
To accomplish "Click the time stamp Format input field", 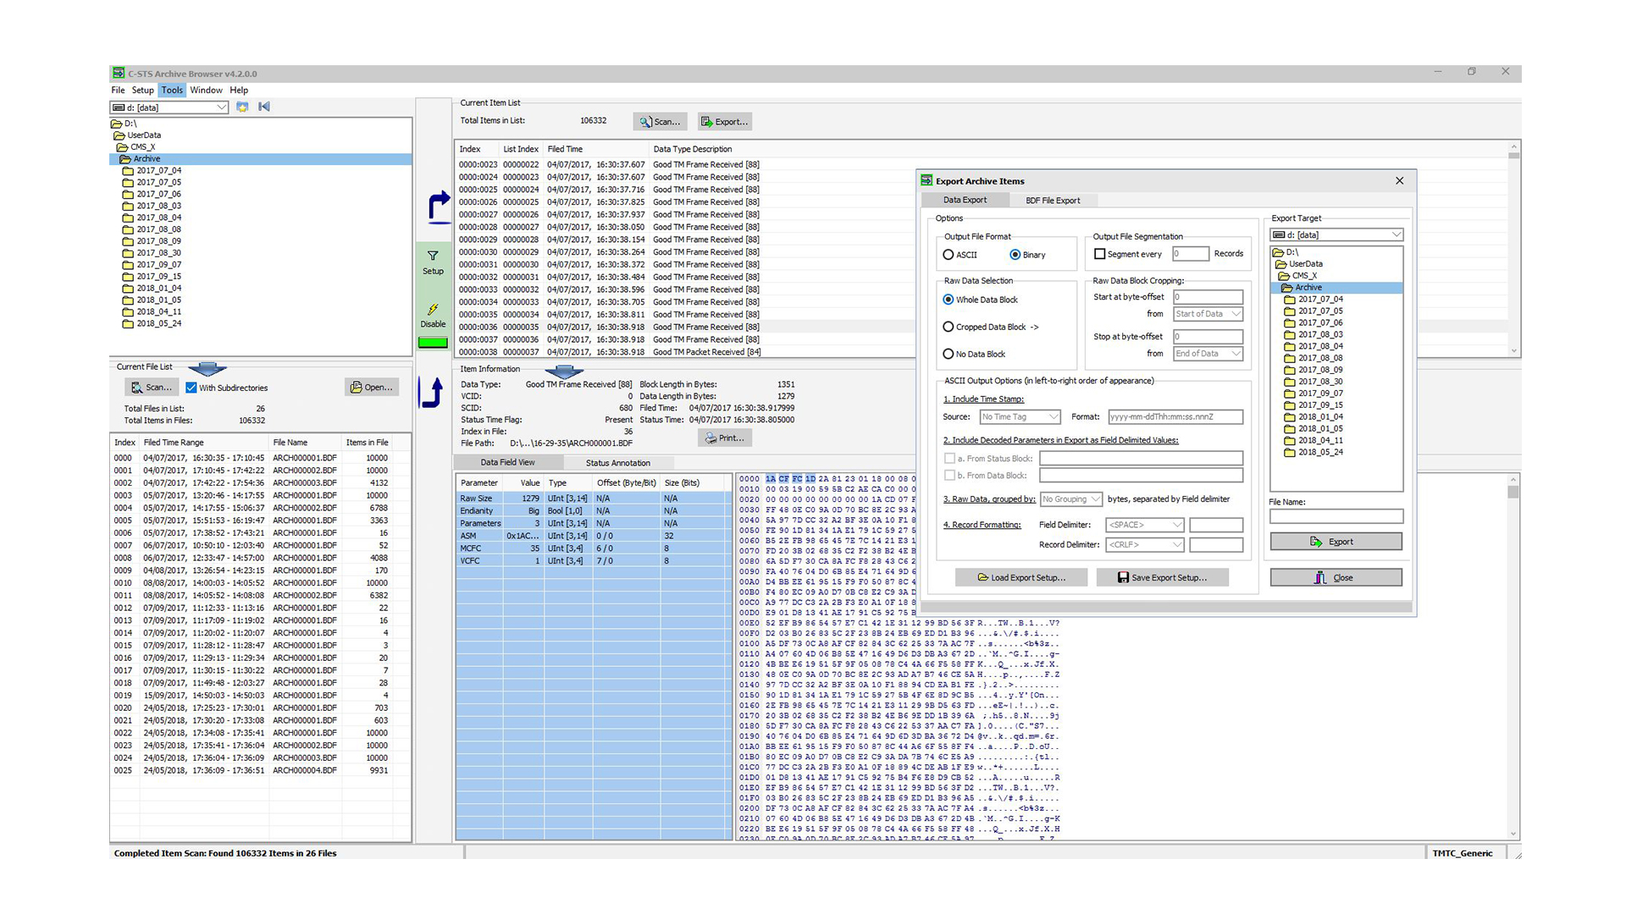I will (x=1175, y=416).
